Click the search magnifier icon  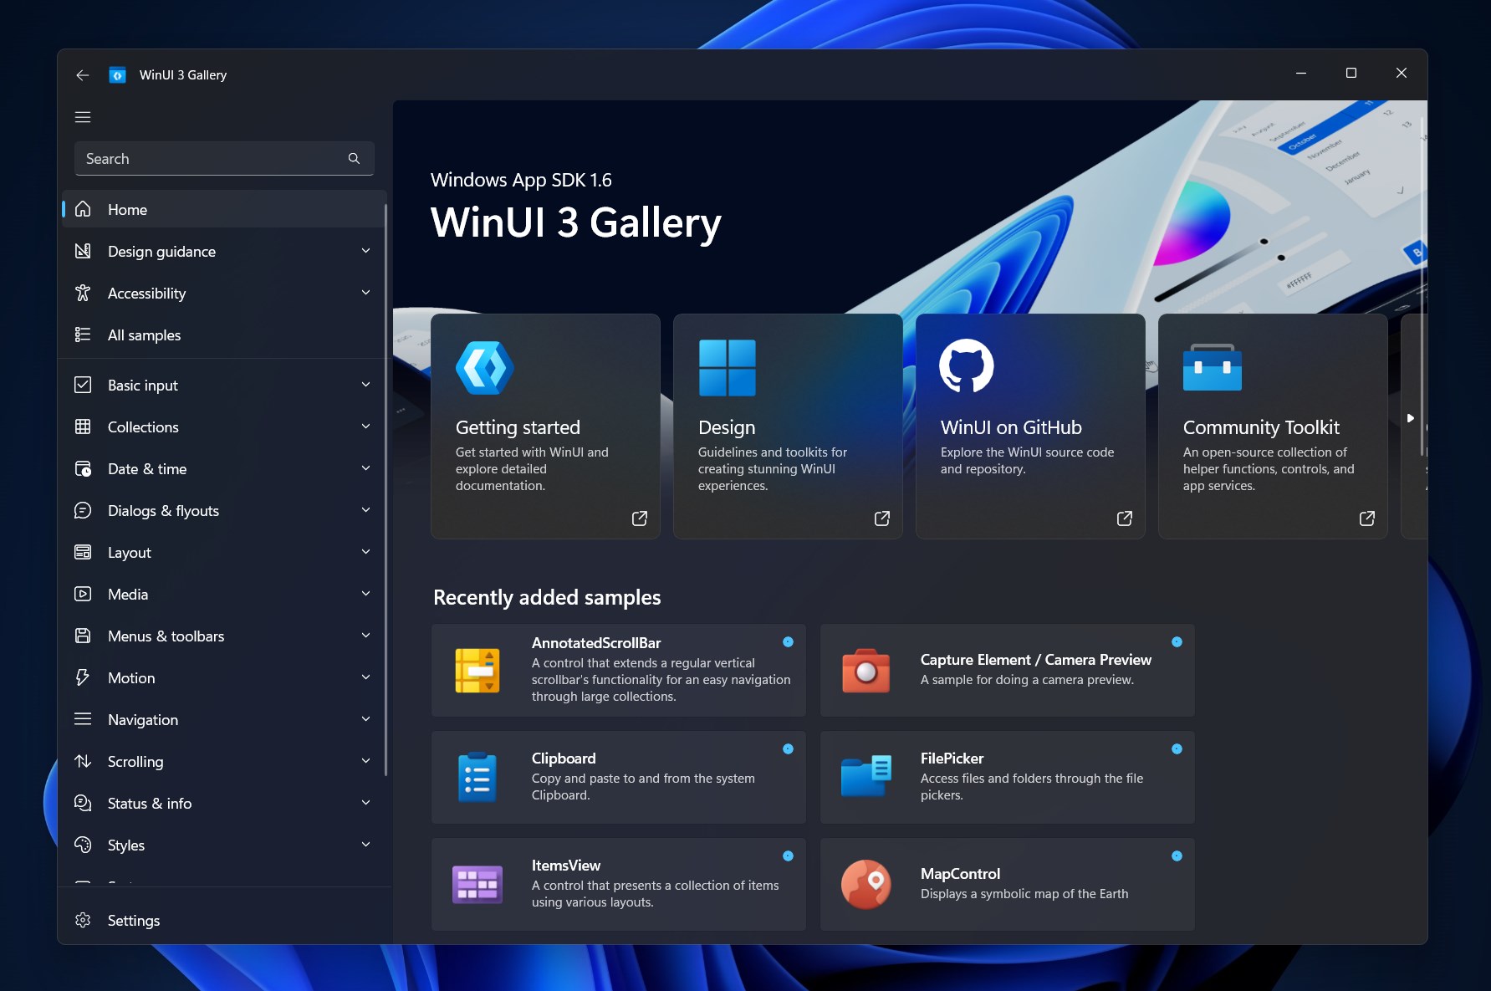pyautogui.click(x=354, y=158)
